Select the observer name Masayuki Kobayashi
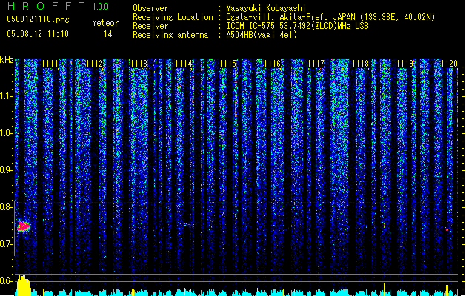466x296 pixels. tap(266, 8)
